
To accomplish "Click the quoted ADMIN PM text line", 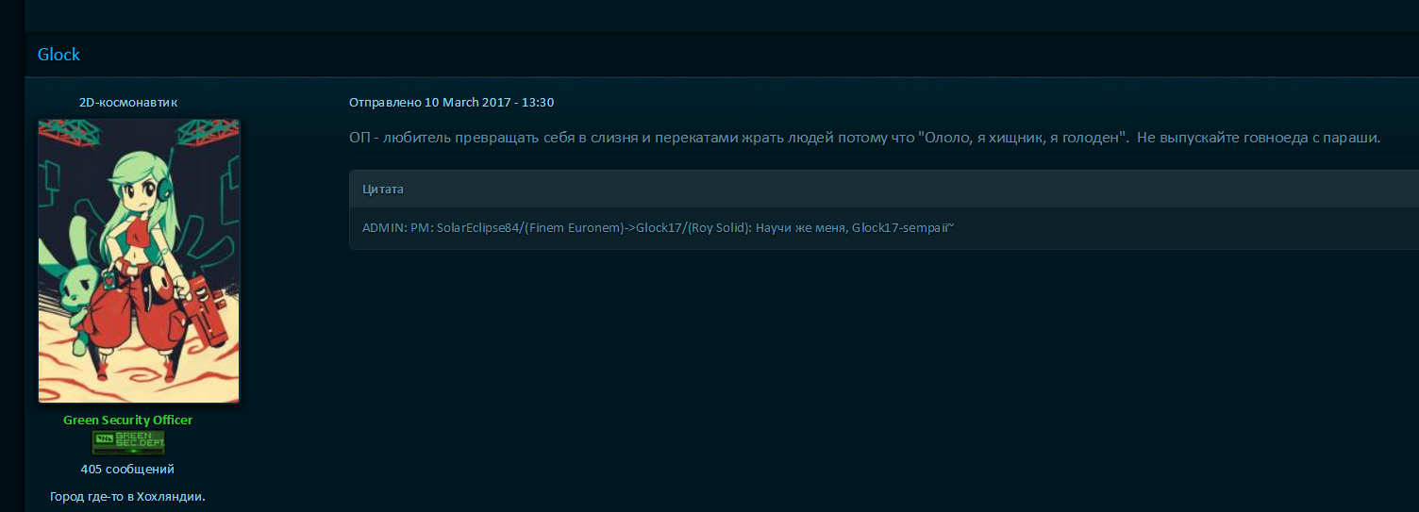I will point(659,228).
